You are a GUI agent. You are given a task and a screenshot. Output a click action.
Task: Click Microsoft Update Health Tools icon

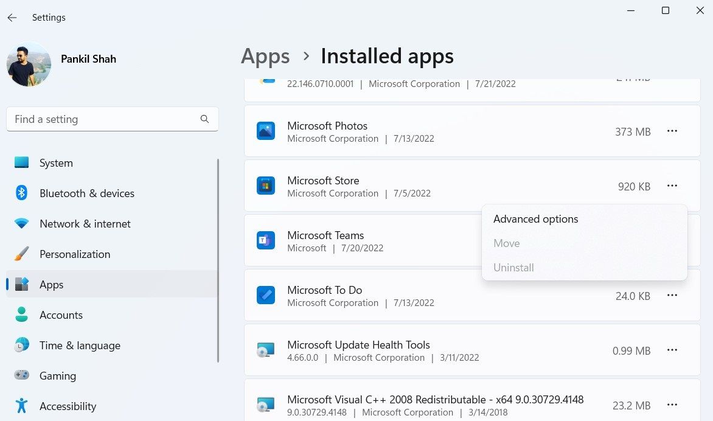coord(266,350)
